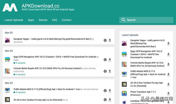Open the 3C Toolbox thumbnail in main list

coord(7,100)
